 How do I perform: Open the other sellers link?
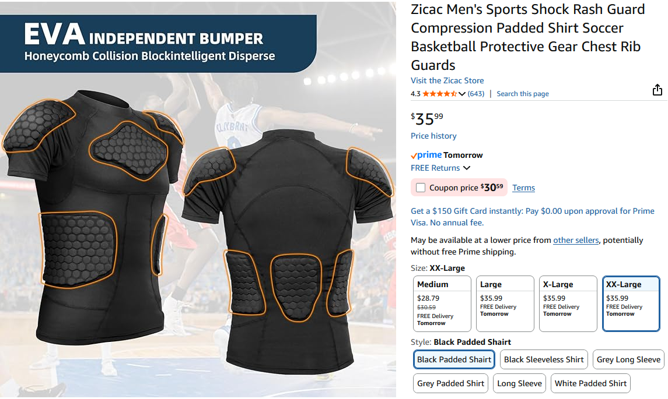pyautogui.click(x=576, y=240)
